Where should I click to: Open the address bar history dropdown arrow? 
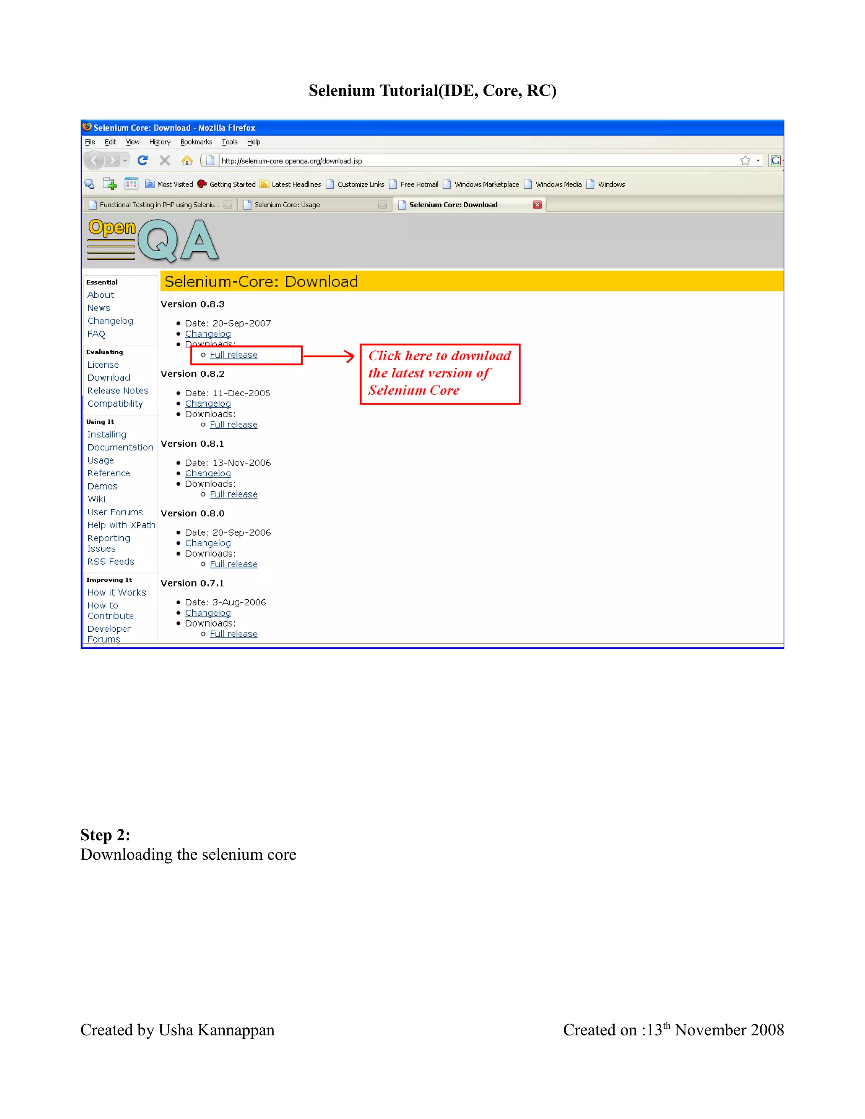click(758, 161)
